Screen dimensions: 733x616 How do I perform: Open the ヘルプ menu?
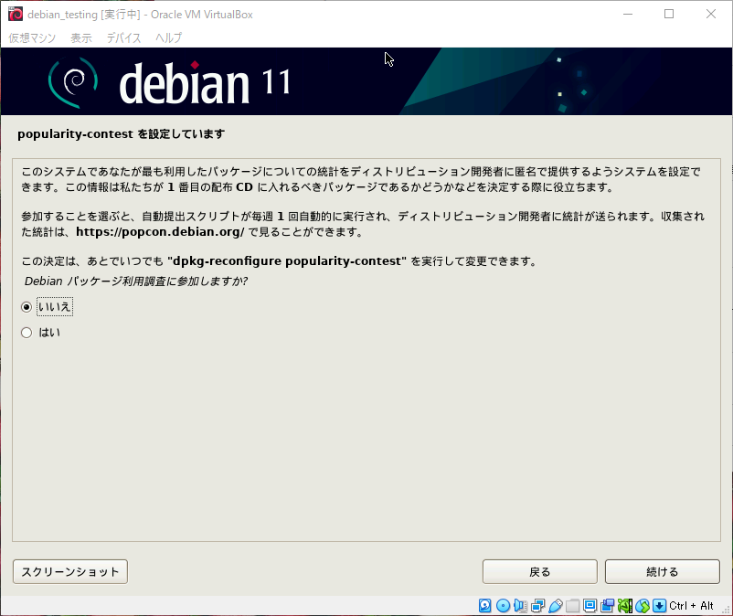[x=168, y=37]
